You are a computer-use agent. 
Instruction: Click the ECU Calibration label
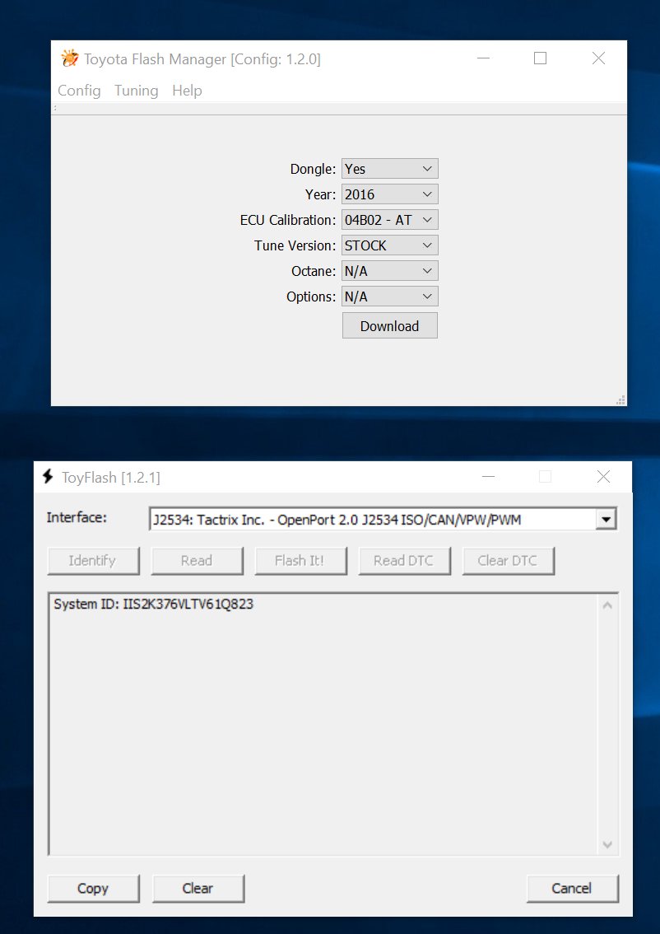pyautogui.click(x=288, y=220)
